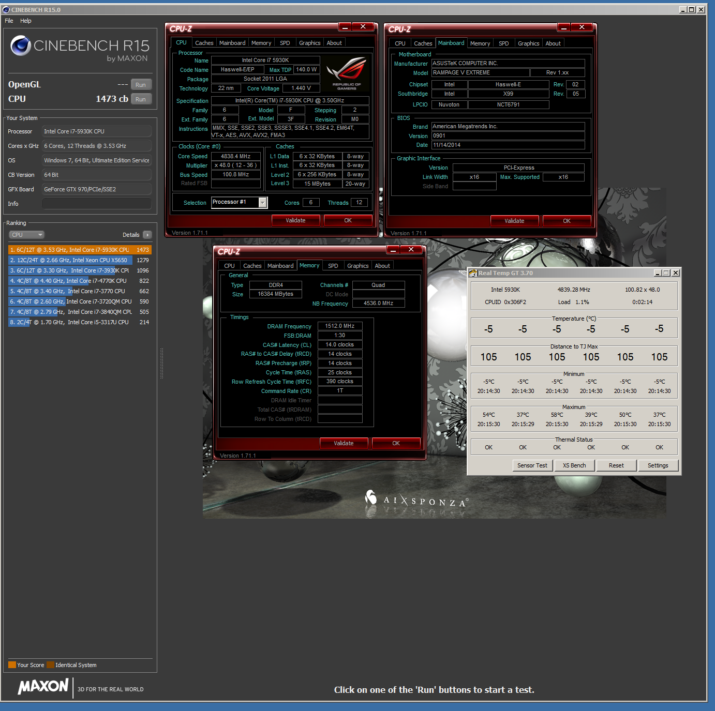Maximize the Real Temp GT window

666,273
